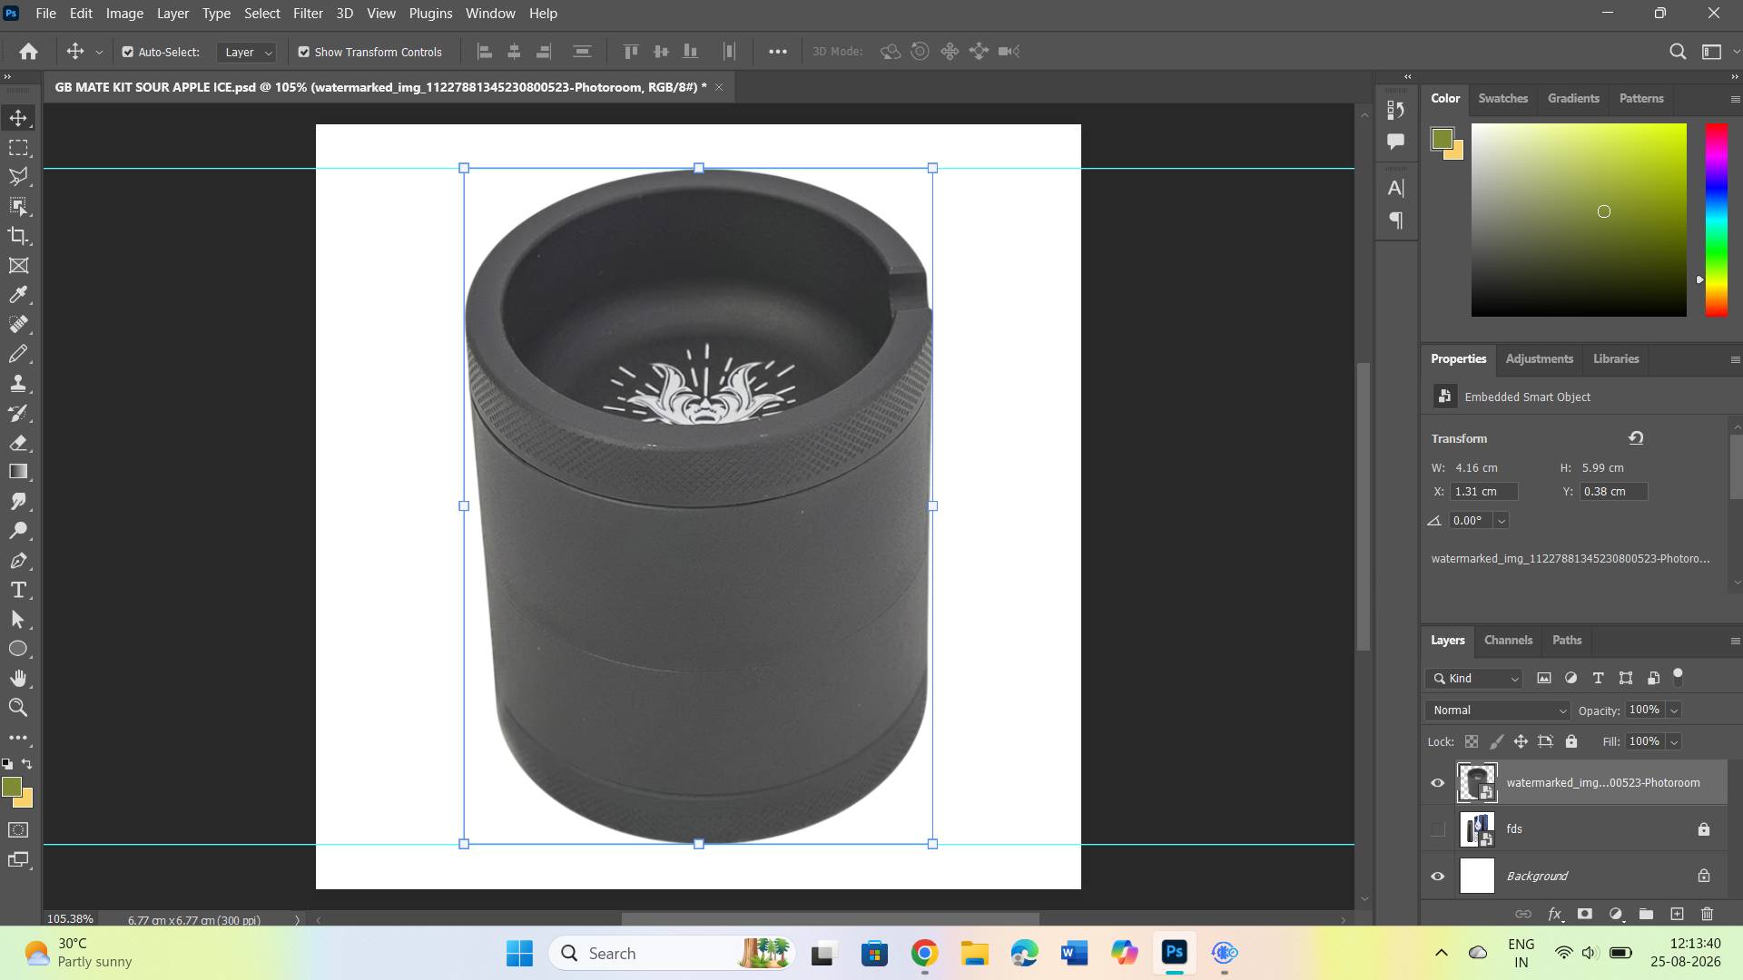
Task: Uncheck the Auto-Select checkbox
Action: (x=128, y=52)
